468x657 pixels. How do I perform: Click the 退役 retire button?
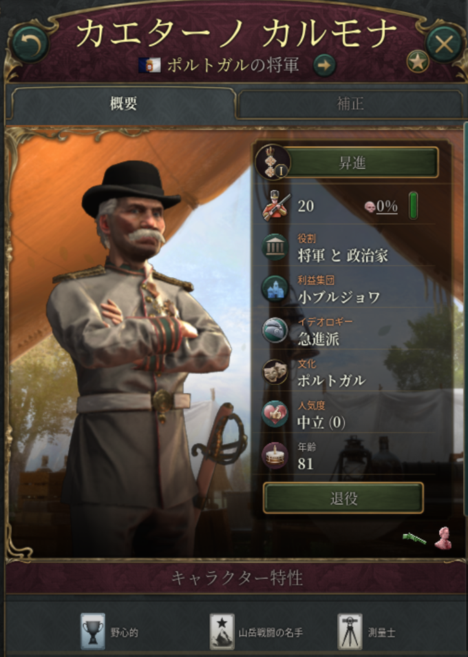[343, 498]
